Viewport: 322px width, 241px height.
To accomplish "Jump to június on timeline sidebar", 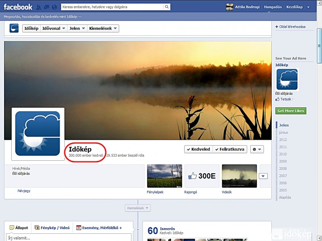I will (283, 133).
